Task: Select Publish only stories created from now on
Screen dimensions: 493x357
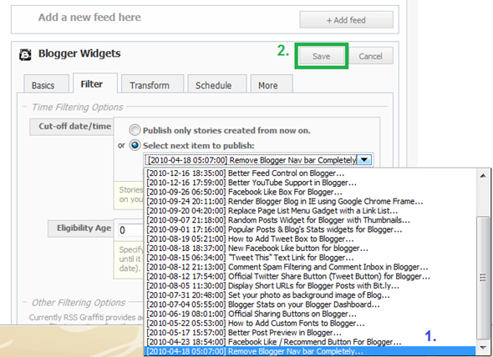Action: pyautogui.click(x=135, y=130)
